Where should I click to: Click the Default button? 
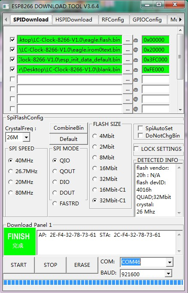coord(69,139)
